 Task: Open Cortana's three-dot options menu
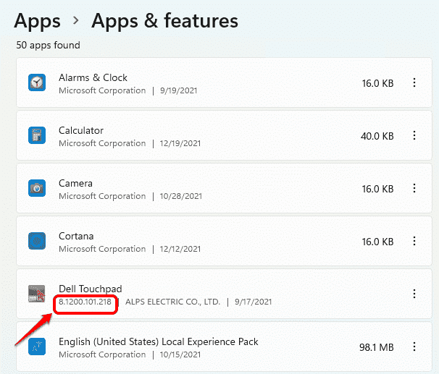click(414, 242)
